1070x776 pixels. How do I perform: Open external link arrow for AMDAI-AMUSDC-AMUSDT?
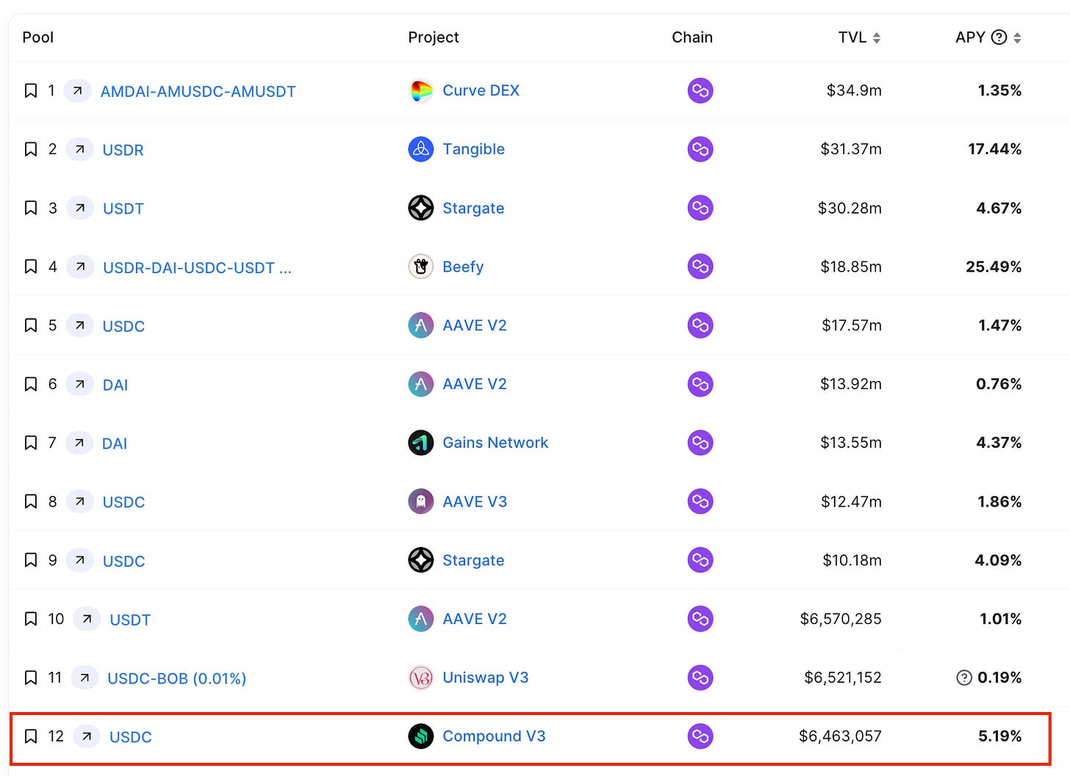pos(77,90)
